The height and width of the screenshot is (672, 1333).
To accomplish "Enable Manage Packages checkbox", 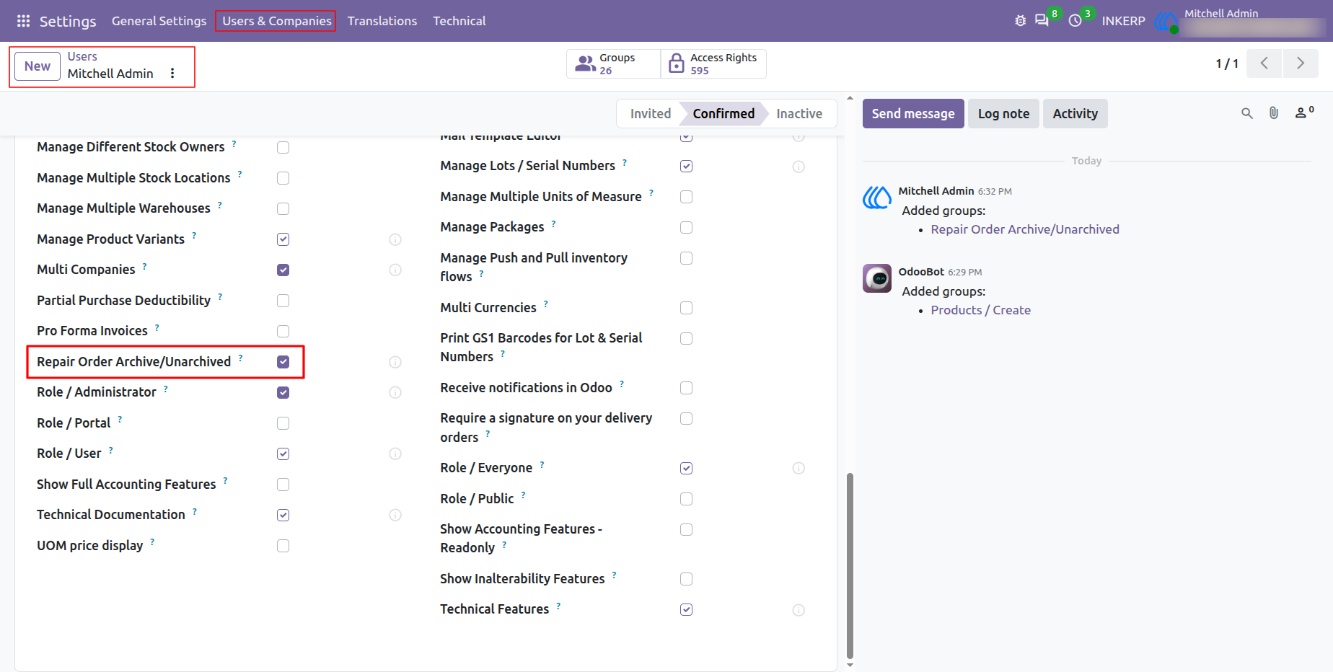I will (x=686, y=227).
